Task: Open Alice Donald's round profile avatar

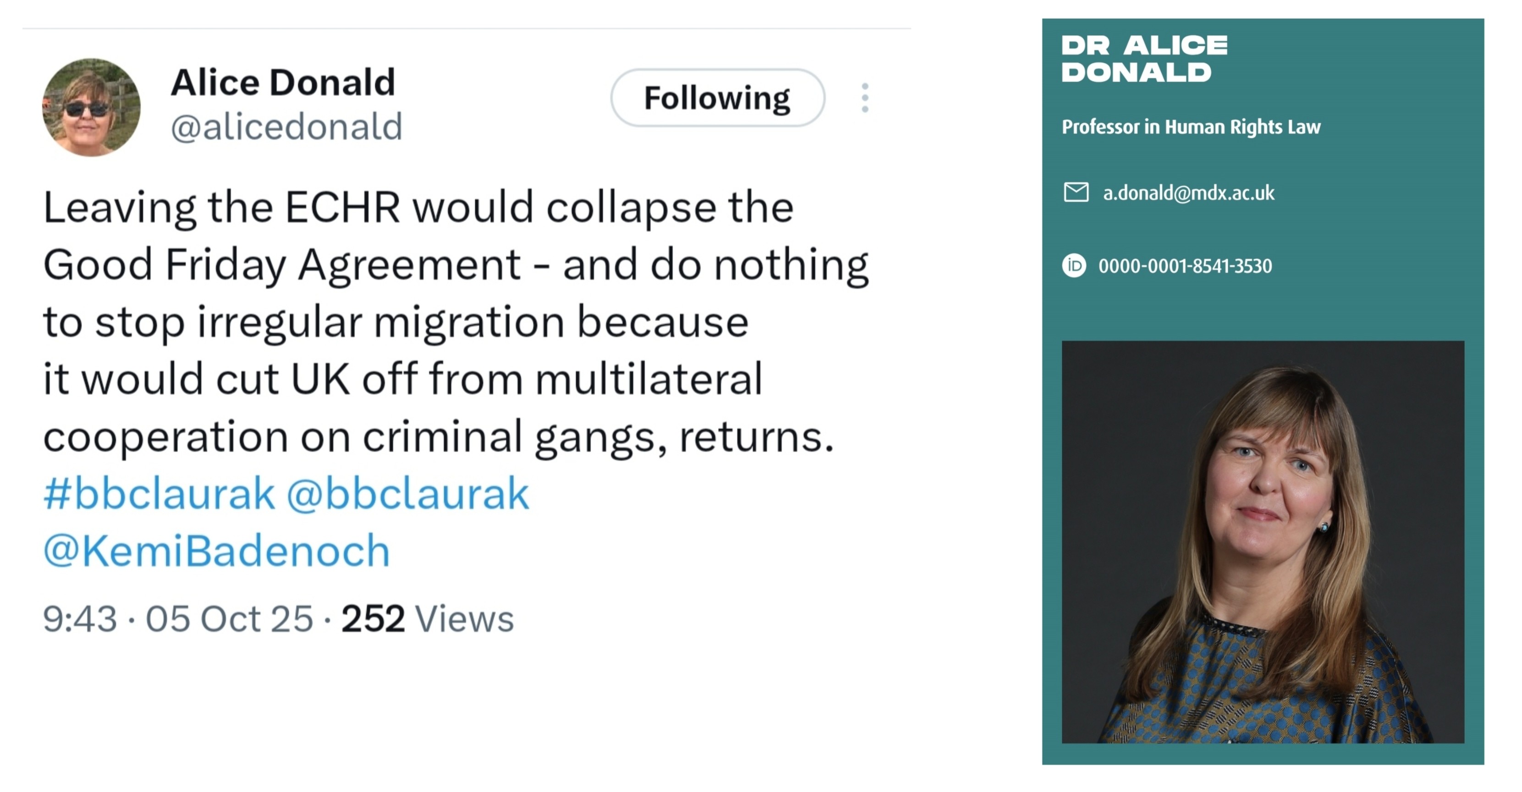Action: [92, 107]
